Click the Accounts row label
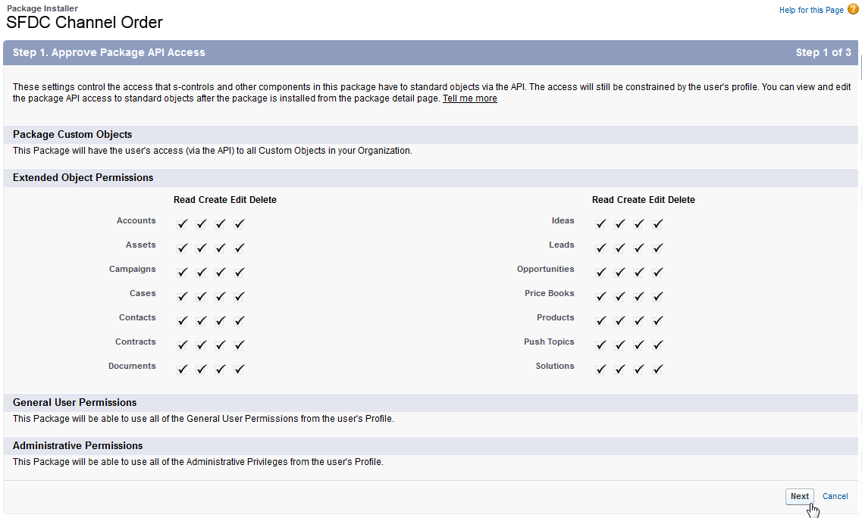The image size is (862, 518). click(x=136, y=220)
